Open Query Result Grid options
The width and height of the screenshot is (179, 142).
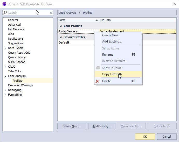(19, 53)
